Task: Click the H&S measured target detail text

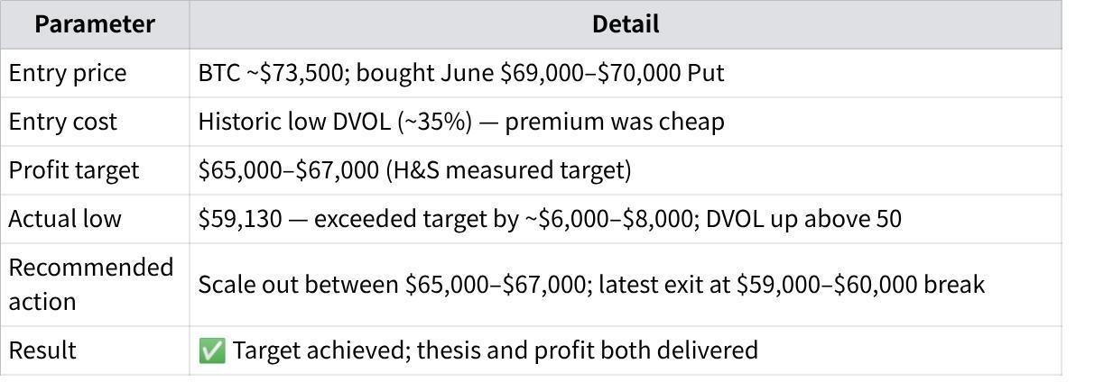Action: click(414, 170)
